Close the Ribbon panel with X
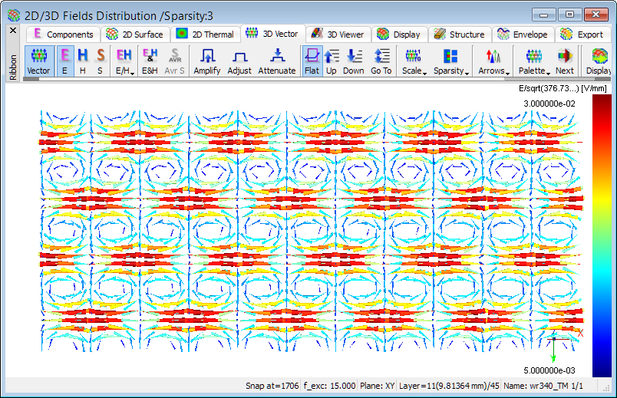The width and height of the screenshot is (617, 398). pos(12,31)
